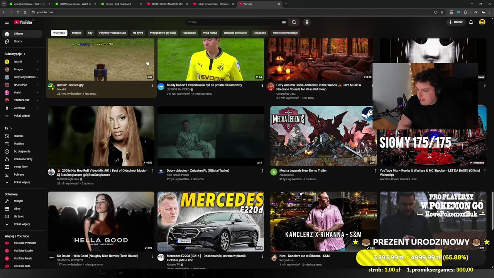This screenshot has width=494, height=278.
Task: Expand Pokaż więcej under Subskrypcje
Action: [21, 116]
